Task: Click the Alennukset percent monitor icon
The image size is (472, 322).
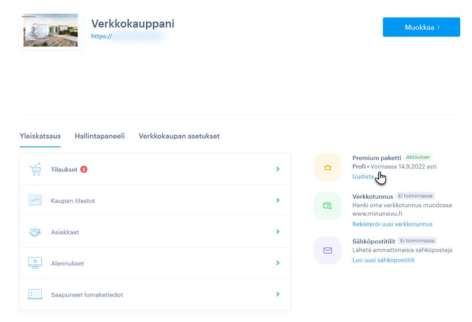Action: click(x=35, y=263)
